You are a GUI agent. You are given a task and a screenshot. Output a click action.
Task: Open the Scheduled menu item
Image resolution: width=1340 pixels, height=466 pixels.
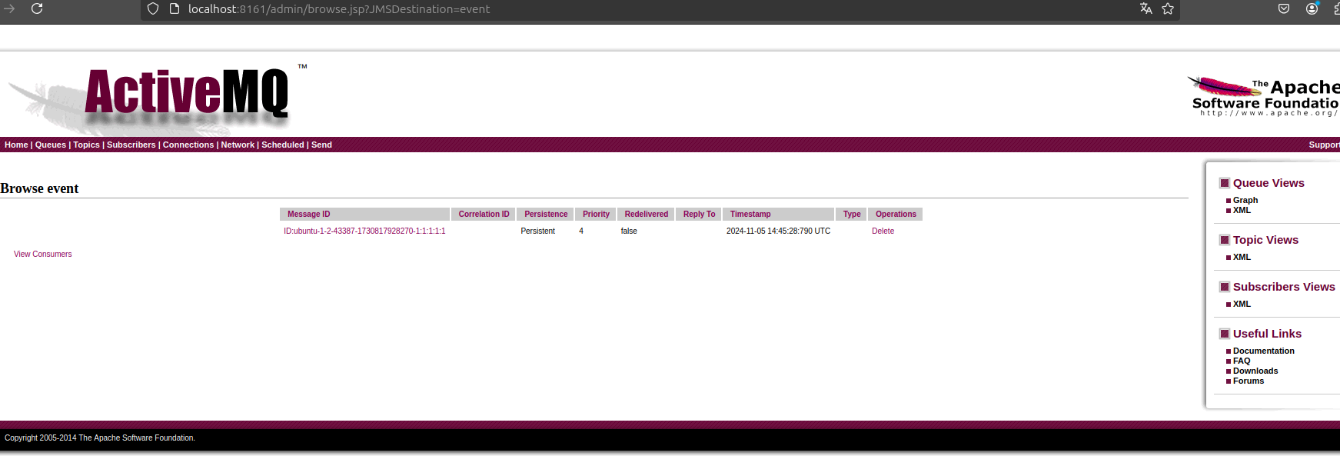[x=283, y=145]
